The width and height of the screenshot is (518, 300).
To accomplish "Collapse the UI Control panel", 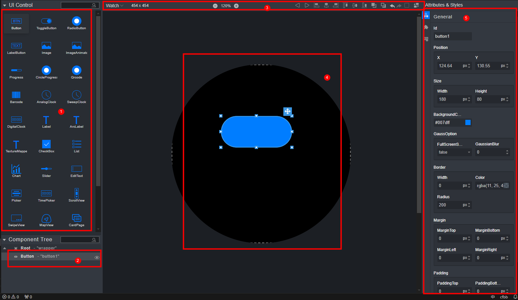I will [5, 5].
